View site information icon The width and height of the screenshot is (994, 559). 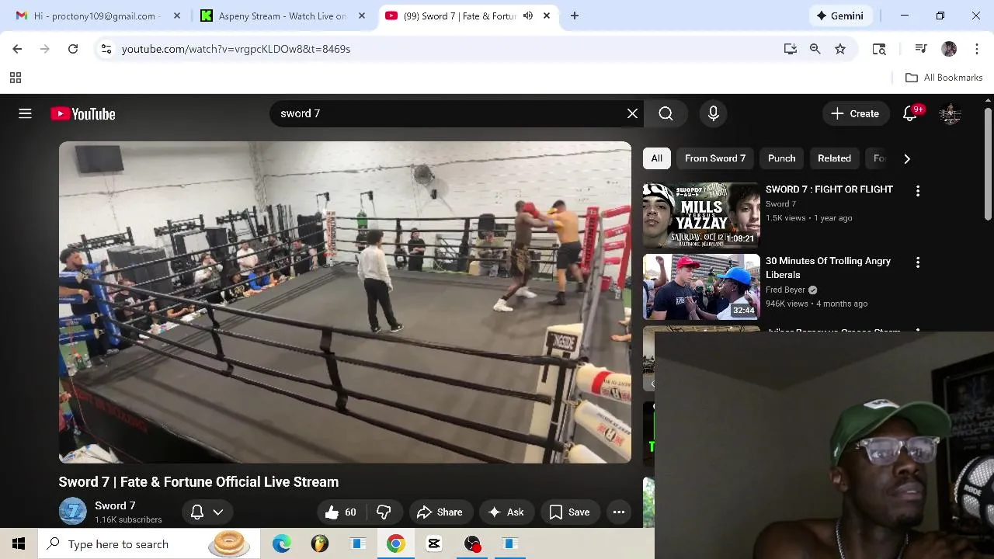(106, 49)
